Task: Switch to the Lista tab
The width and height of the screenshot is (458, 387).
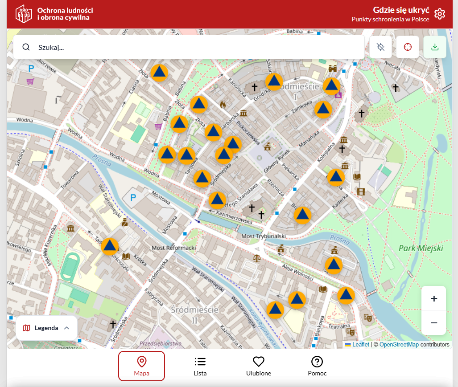Action: click(200, 366)
